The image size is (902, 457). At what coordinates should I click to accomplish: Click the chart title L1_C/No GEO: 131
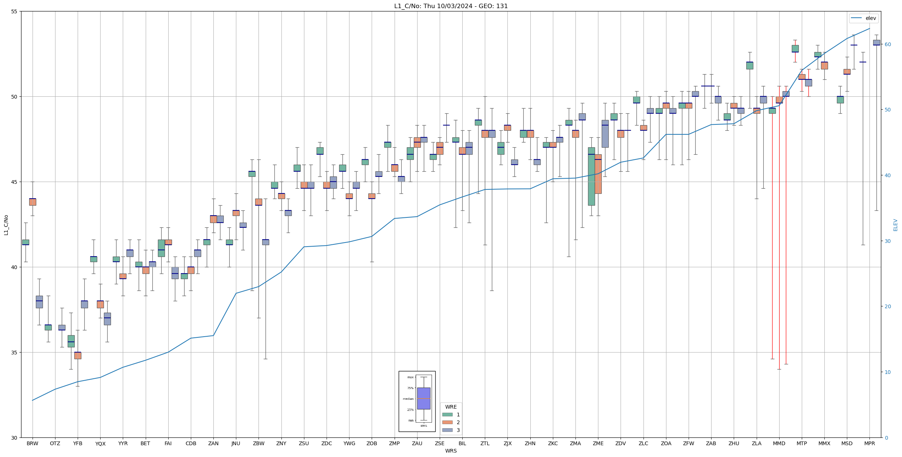coord(451,6)
